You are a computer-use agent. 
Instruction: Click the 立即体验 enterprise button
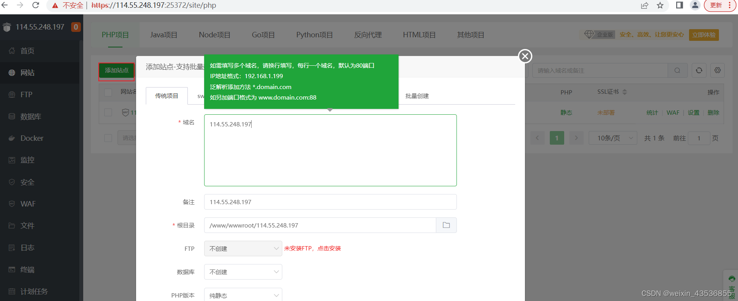704,35
